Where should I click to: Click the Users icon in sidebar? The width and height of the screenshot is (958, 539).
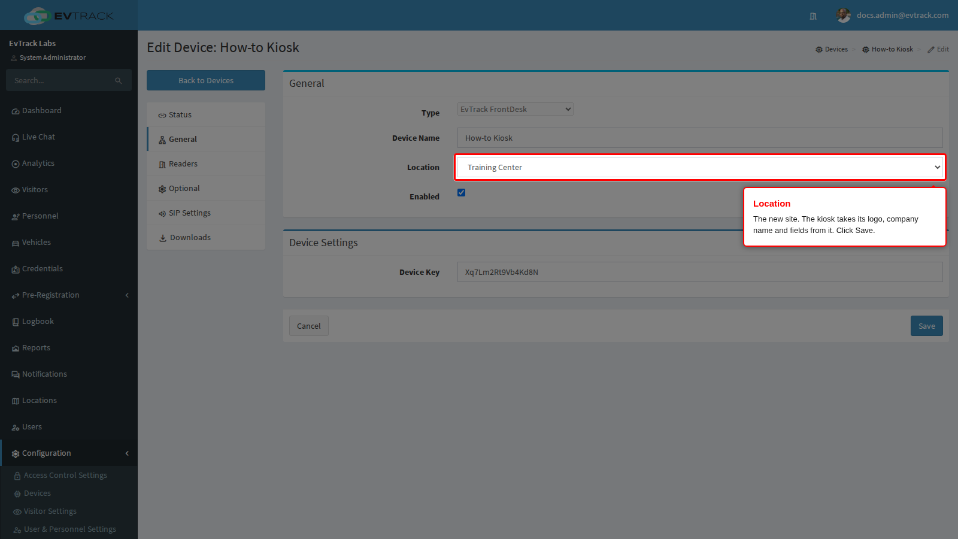pos(16,428)
